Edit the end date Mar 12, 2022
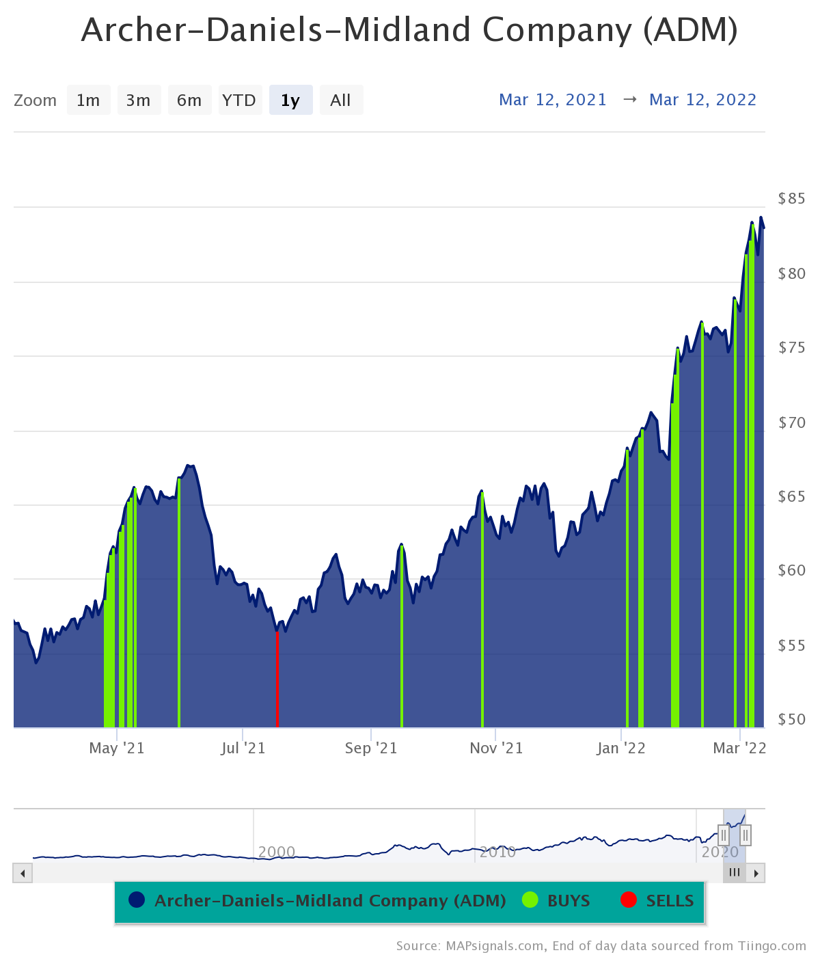The width and height of the screenshot is (820, 957). coord(703,100)
